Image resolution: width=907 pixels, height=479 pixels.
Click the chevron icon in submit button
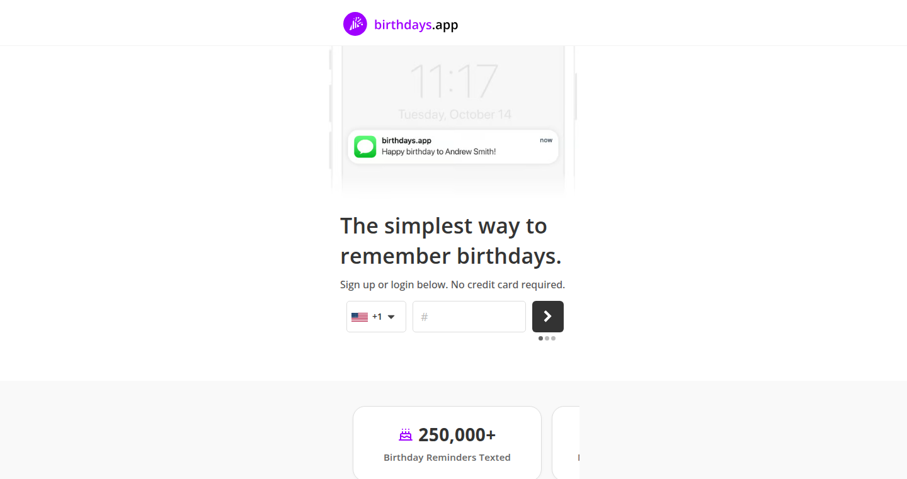pyautogui.click(x=548, y=317)
